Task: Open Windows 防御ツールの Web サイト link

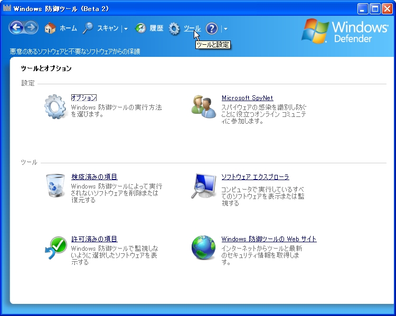Action: click(269, 239)
